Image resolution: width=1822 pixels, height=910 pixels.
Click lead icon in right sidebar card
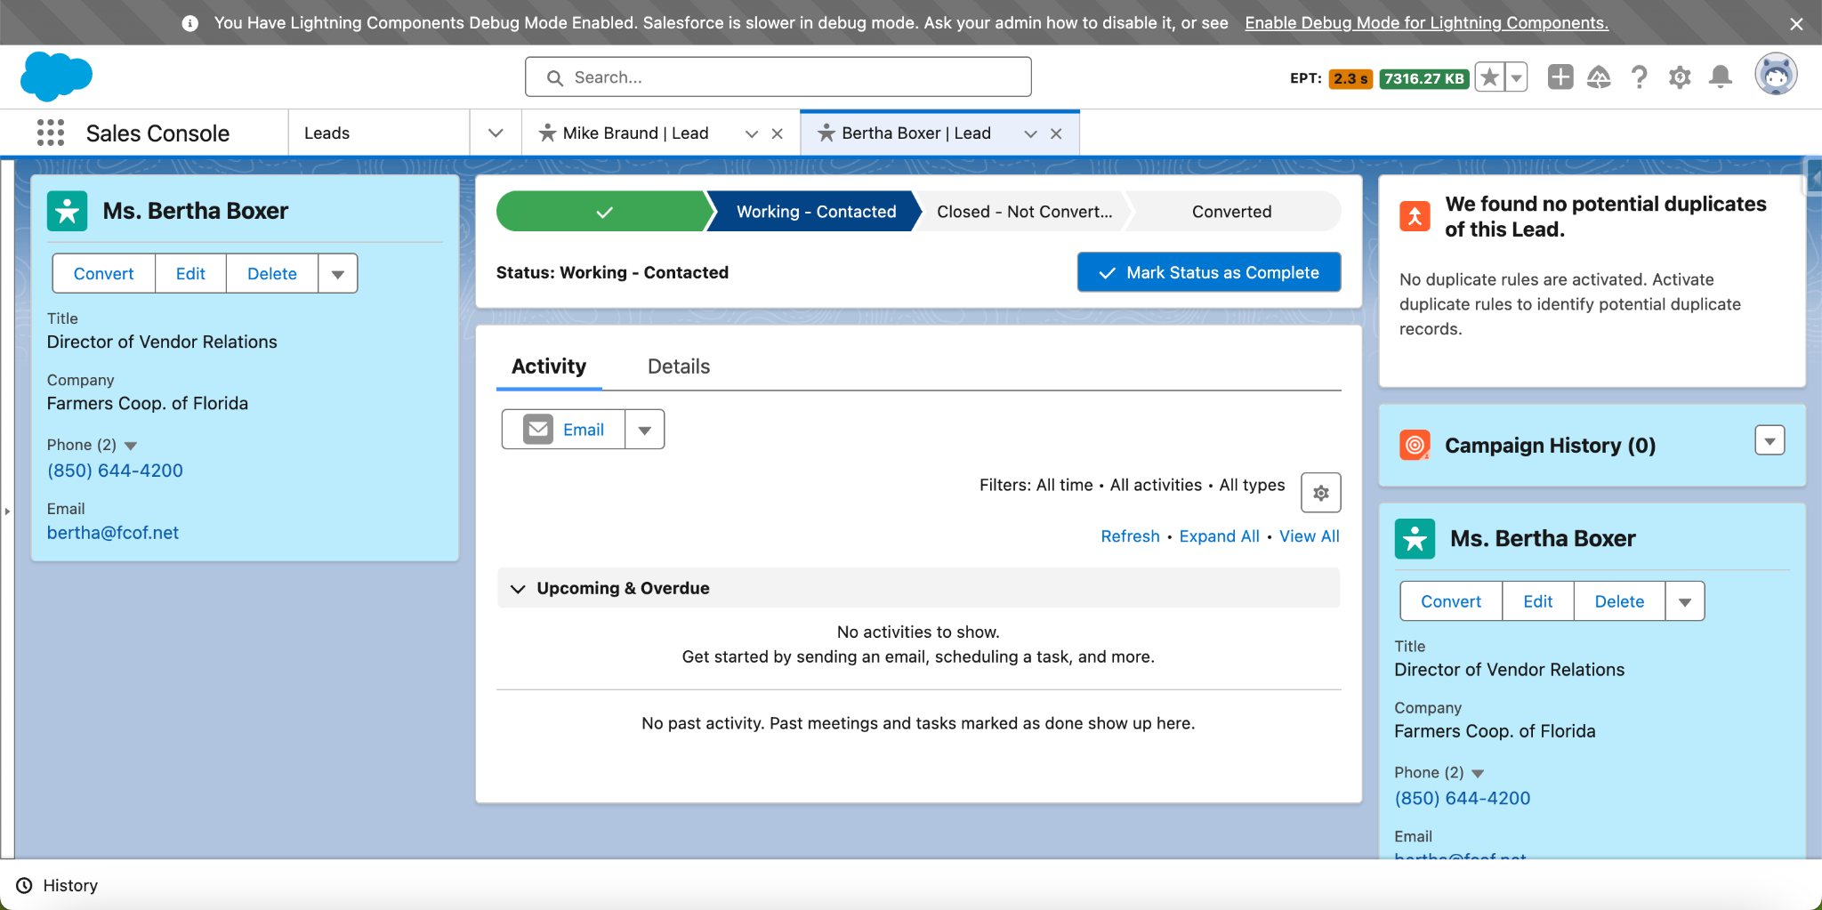click(x=1415, y=539)
